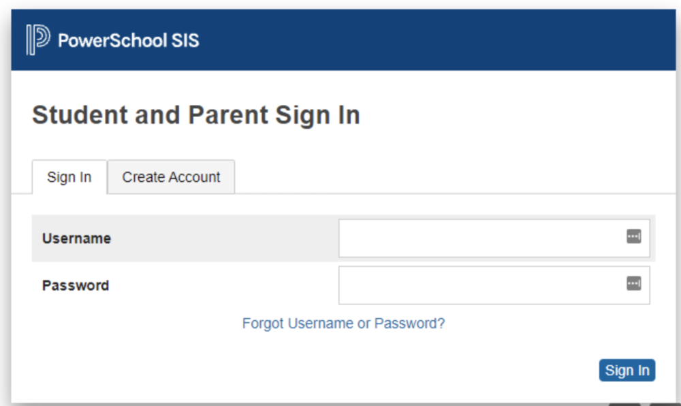Switch to the Create Account tab

171,176
